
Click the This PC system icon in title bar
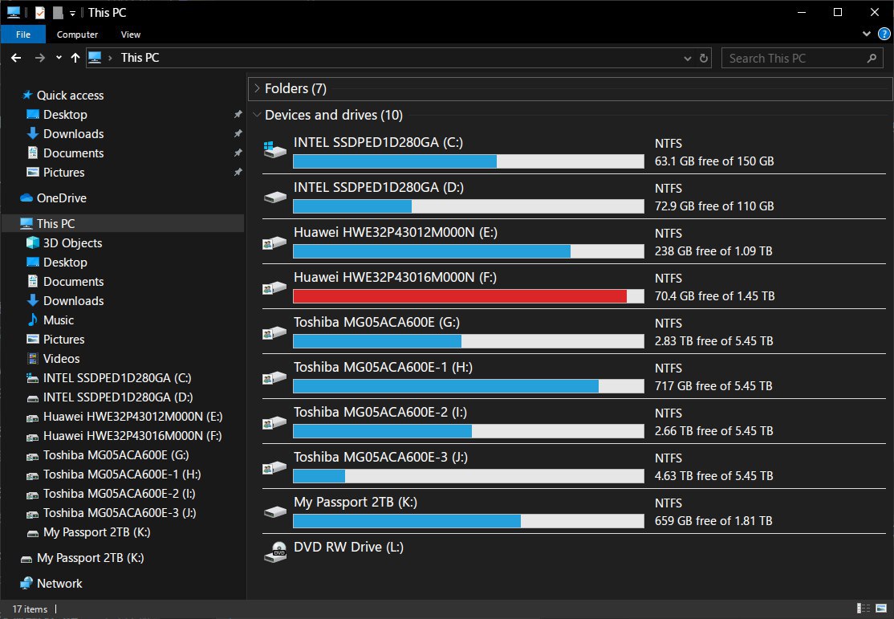coord(14,13)
